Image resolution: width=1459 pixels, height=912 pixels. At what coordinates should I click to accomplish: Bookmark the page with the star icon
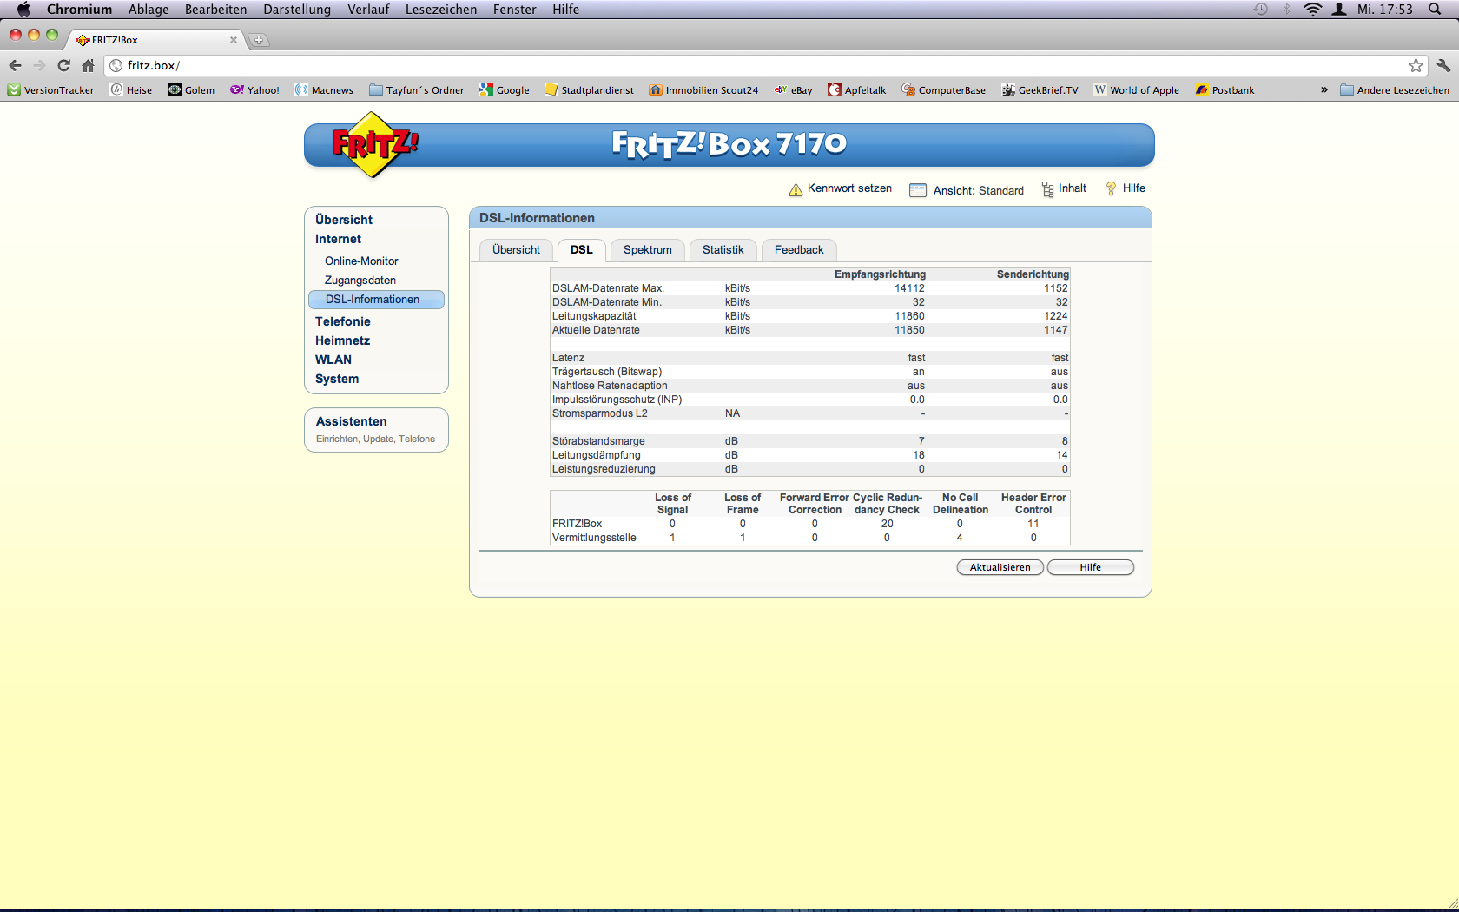click(1416, 65)
